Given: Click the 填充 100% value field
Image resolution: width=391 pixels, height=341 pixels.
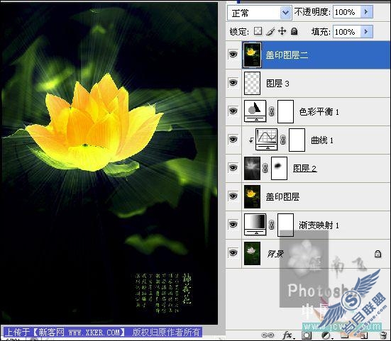Looking at the screenshot, I should [x=346, y=32].
